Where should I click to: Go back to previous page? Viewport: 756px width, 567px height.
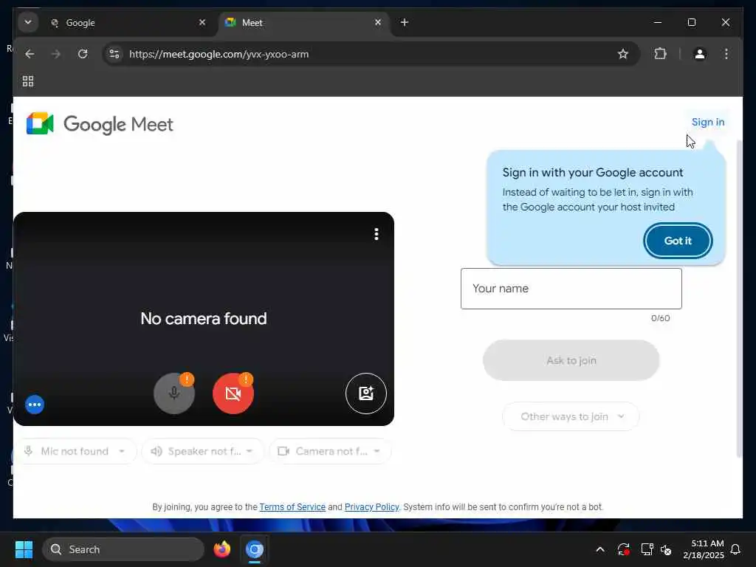pyautogui.click(x=30, y=54)
